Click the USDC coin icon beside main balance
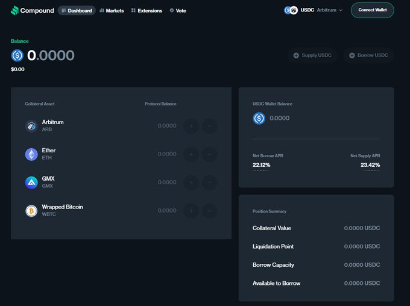This screenshot has height=306, width=410. click(17, 55)
